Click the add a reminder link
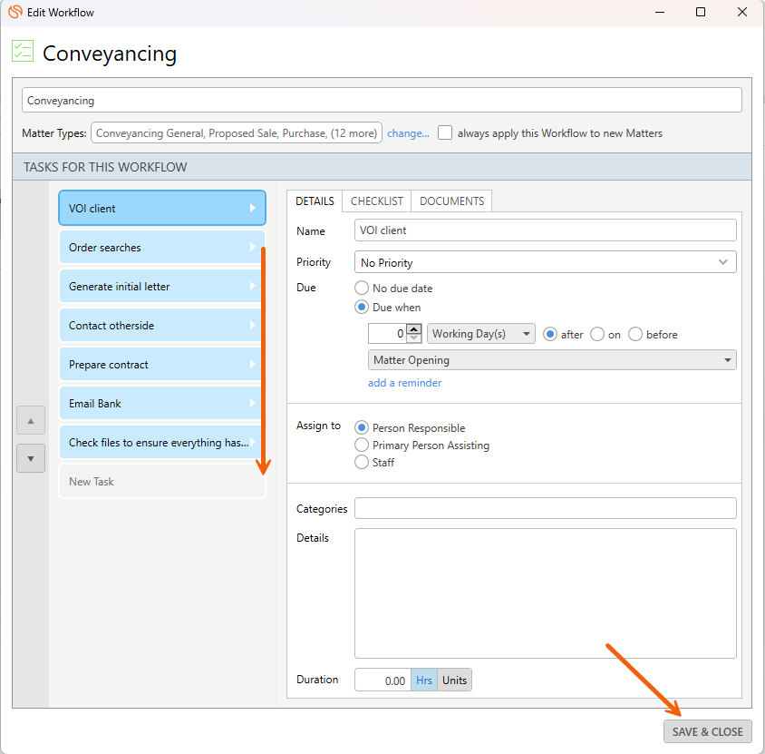Screen dimensions: 765x754 tap(404, 383)
